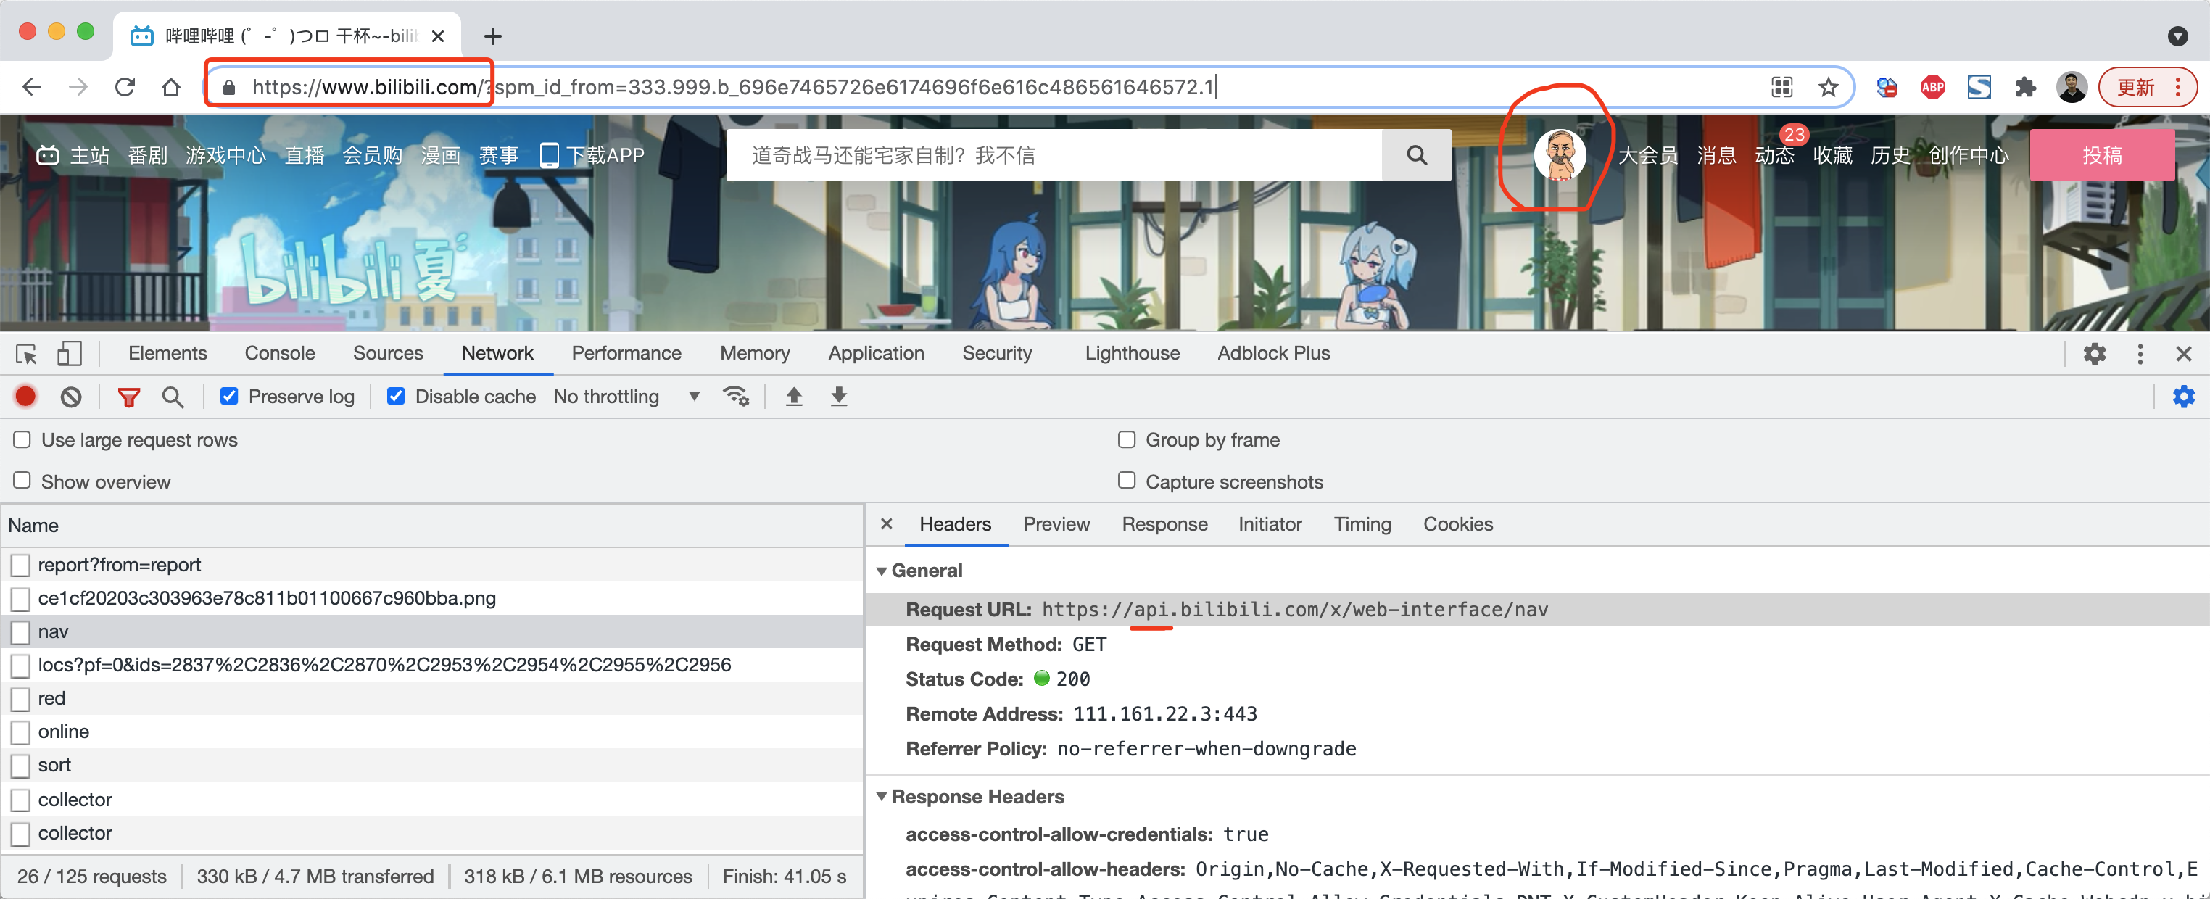The width and height of the screenshot is (2210, 899).
Task: Open the No throttling dropdown
Action: [626, 397]
